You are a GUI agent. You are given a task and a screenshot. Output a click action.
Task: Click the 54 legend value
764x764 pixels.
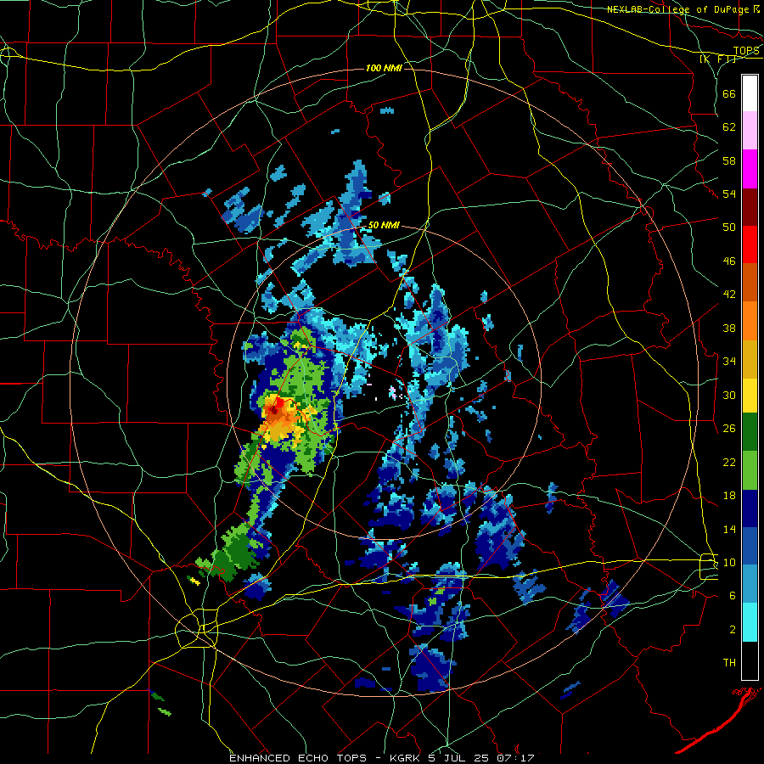point(729,194)
